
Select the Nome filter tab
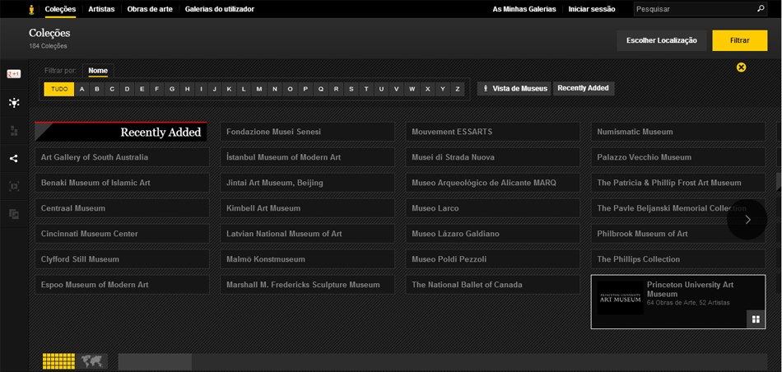[98, 71]
